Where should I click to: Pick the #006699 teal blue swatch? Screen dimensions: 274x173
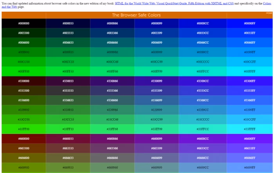[x=157, y=43]
